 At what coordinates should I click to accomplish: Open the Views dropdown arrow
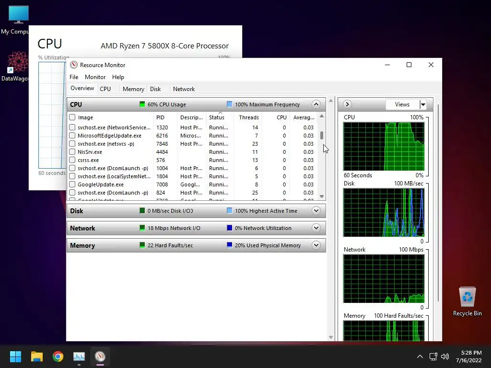pyautogui.click(x=423, y=104)
